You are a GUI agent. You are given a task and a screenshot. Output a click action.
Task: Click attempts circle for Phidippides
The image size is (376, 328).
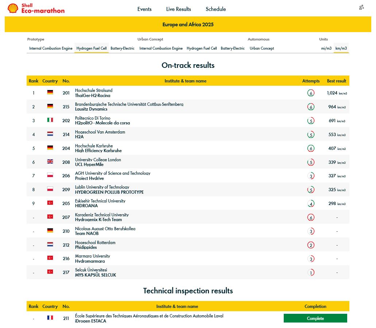(x=311, y=245)
